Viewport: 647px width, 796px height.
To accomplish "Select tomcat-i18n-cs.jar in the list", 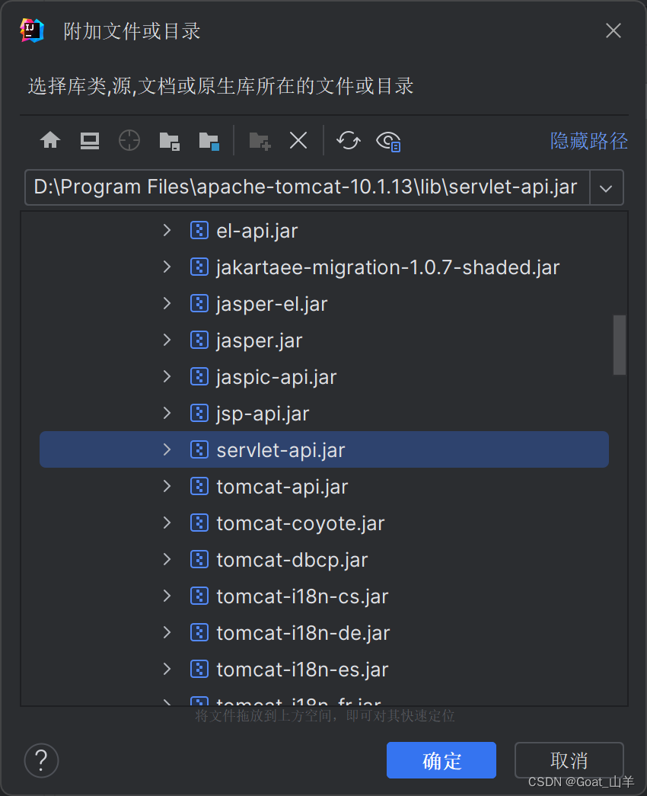I will [302, 596].
